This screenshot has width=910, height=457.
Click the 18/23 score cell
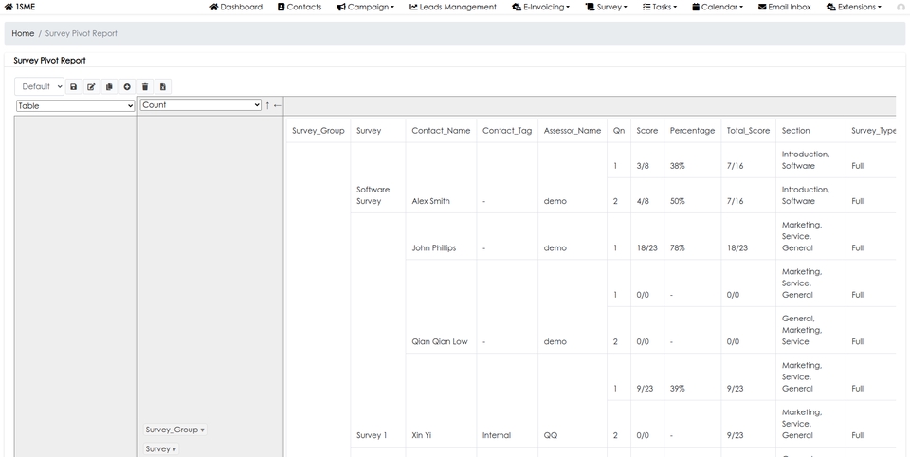point(647,248)
